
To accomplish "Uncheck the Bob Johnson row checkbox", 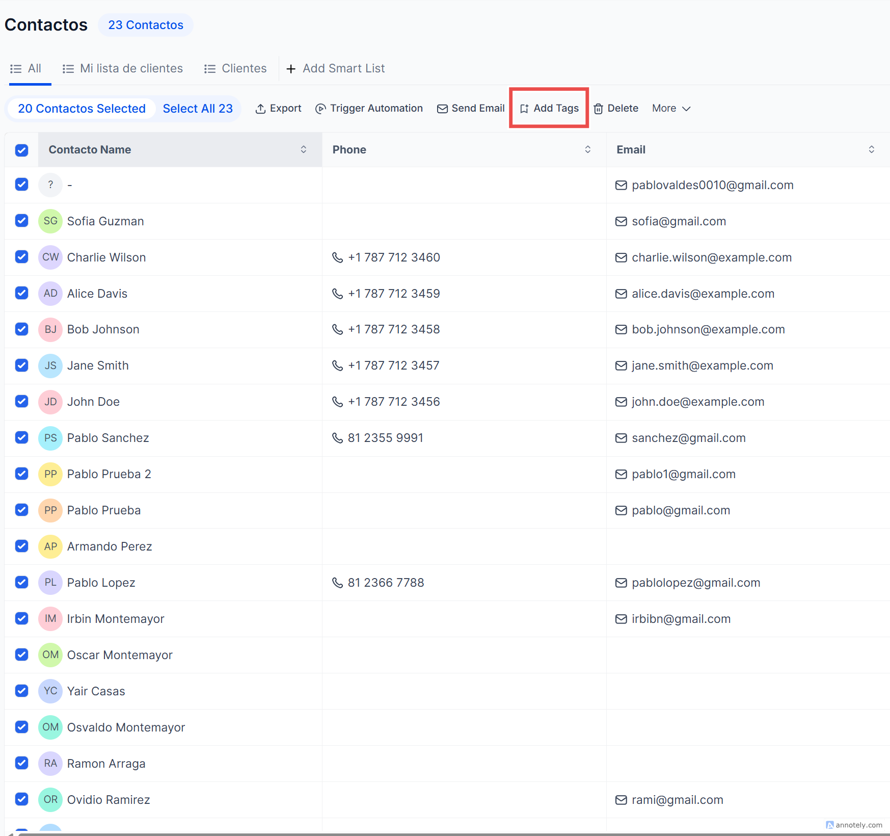I will pyautogui.click(x=21, y=329).
